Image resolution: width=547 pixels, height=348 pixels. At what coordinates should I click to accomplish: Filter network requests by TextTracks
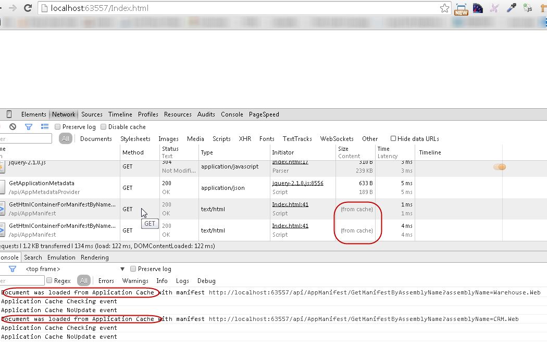297,139
